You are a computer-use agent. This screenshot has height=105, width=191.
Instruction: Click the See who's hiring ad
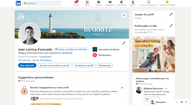(x=154, y=55)
